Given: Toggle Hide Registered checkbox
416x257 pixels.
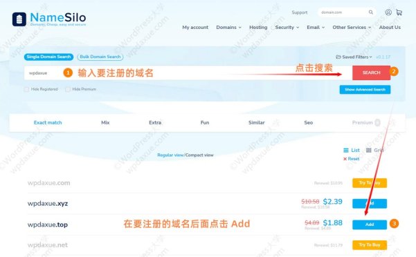Looking at the screenshot, I should click(26, 89).
